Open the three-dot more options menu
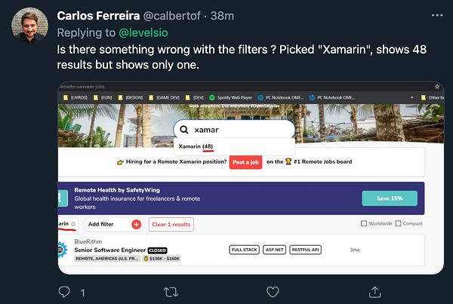 [437, 15]
